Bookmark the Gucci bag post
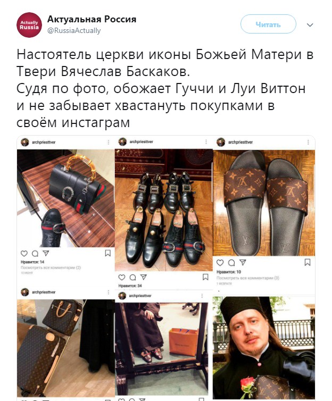This screenshot has width=332, height=401. (107, 253)
